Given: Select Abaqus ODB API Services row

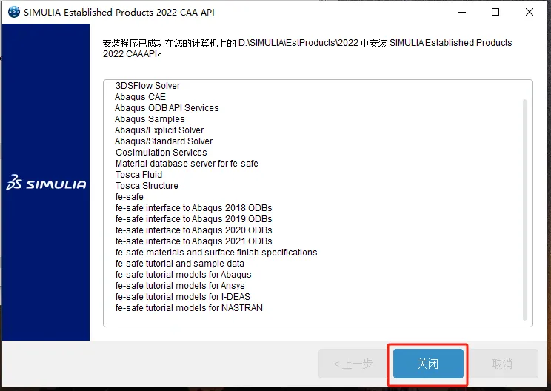Looking at the screenshot, I should click(x=167, y=108).
